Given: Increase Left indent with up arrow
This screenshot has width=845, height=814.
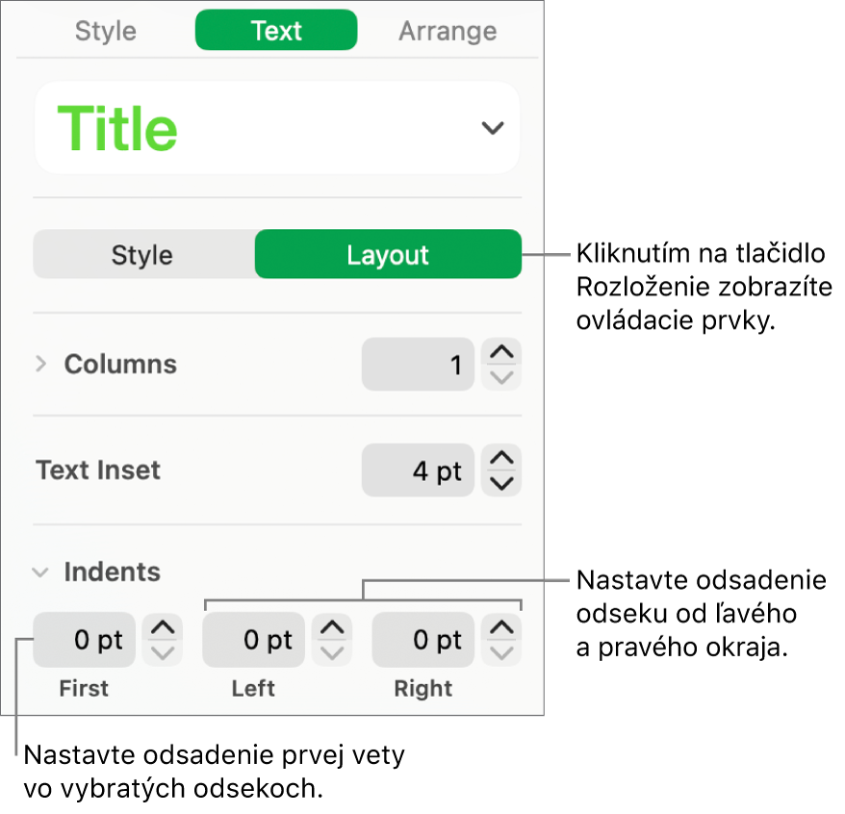Looking at the screenshot, I should tap(332, 628).
